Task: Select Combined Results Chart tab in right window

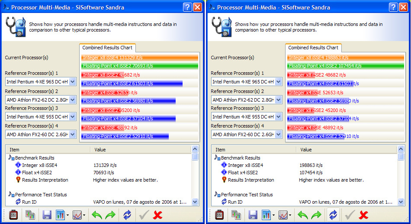Action: click(313, 48)
